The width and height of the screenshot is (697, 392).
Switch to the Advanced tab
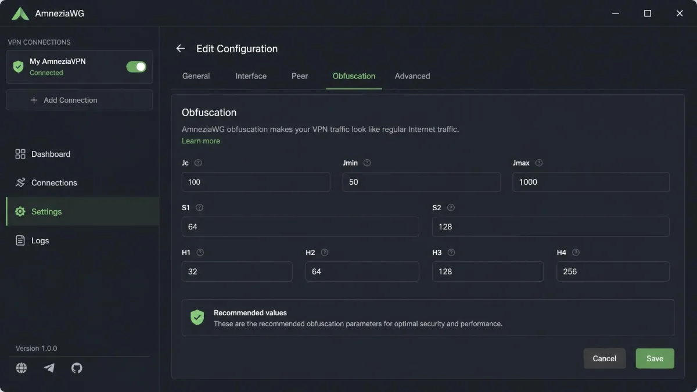click(412, 76)
